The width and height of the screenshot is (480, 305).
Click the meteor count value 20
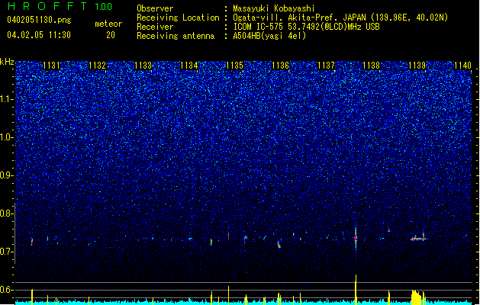click(111, 35)
